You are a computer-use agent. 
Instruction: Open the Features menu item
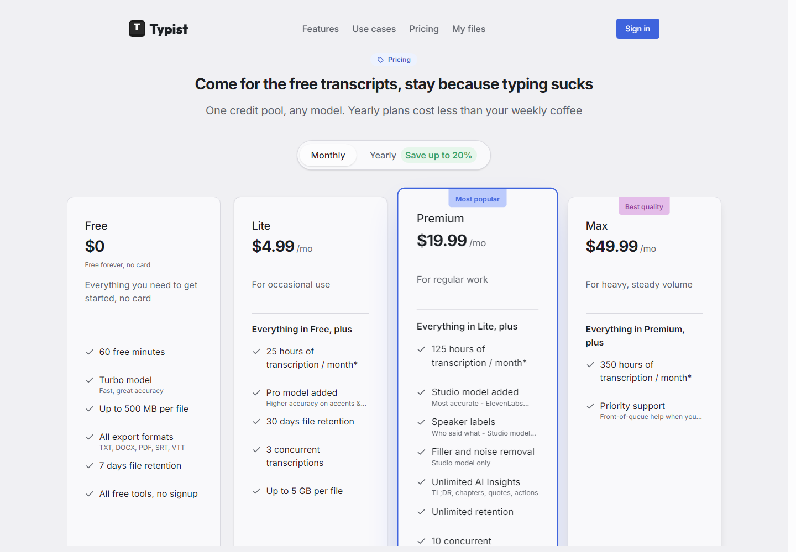(321, 29)
